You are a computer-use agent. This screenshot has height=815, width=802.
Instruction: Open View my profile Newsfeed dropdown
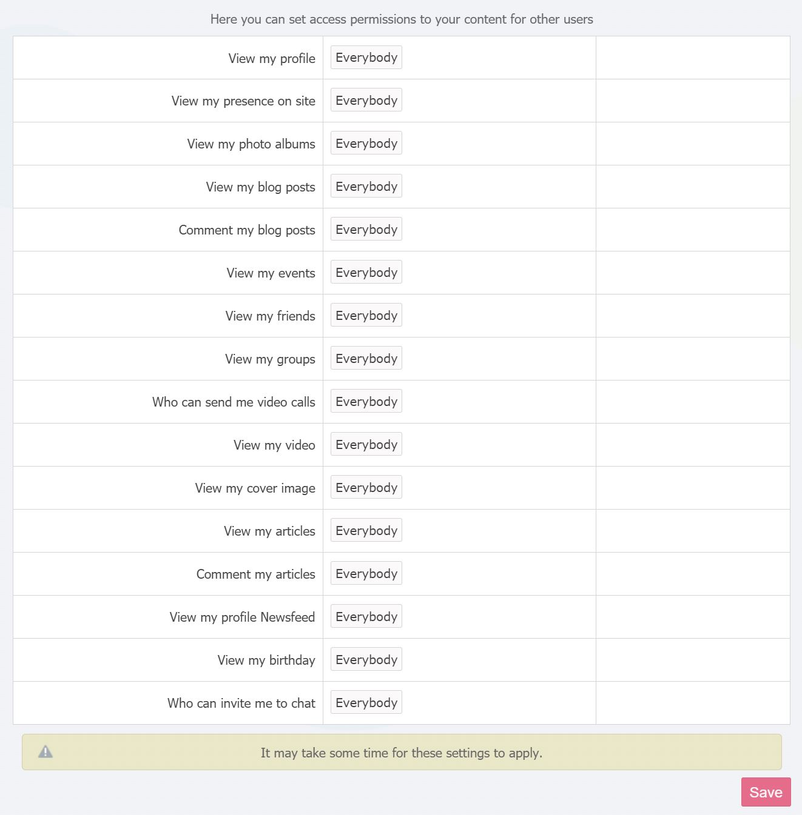coord(366,617)
